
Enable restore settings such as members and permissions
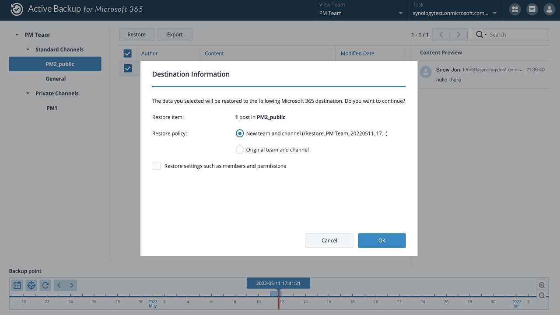(156, 166)
